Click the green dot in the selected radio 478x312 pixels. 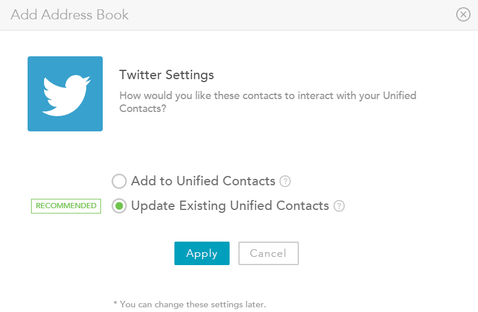point(119,206)
